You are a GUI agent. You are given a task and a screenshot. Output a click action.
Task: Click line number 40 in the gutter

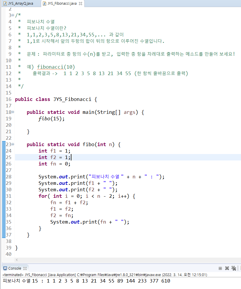click(9, 254)
